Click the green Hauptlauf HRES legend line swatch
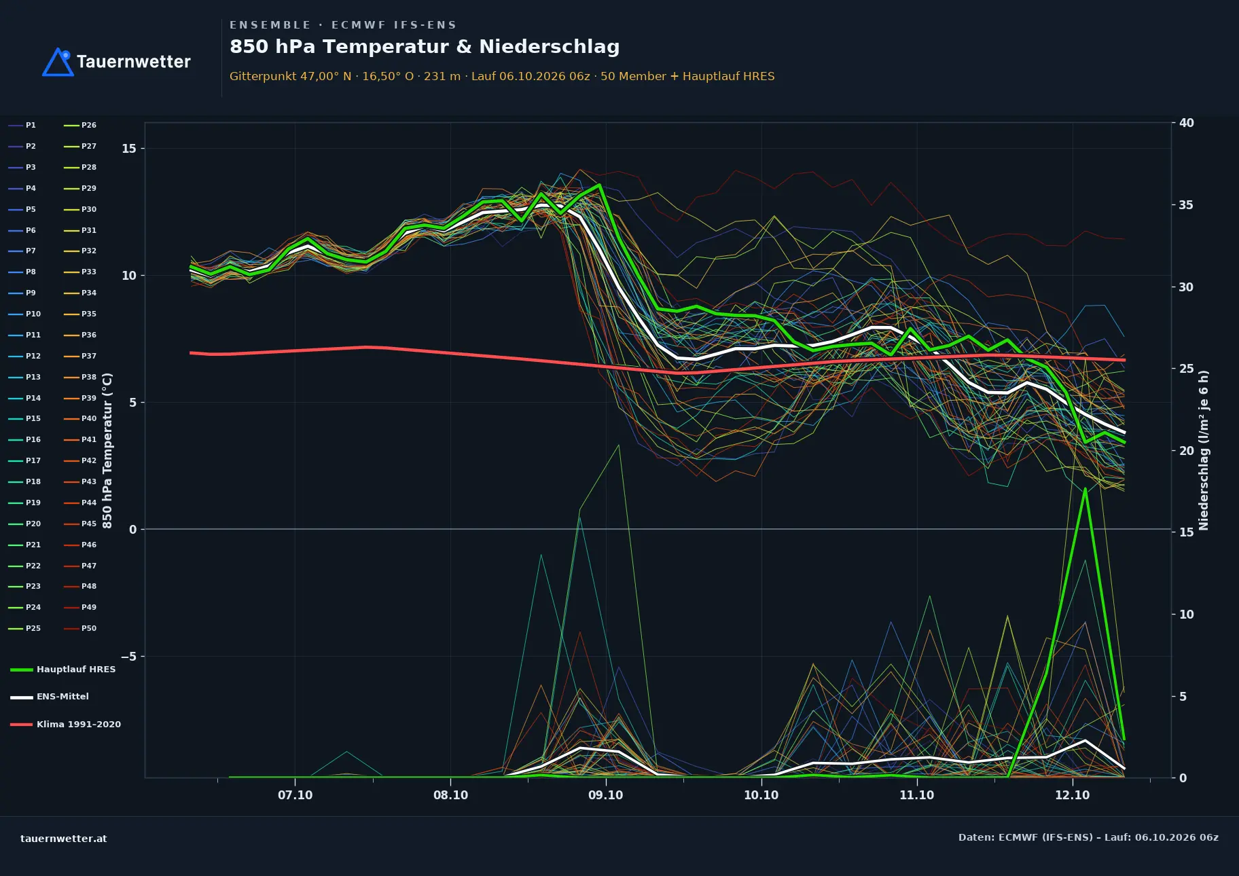The height and width of the screenshot is (876, 1239). click(22, 670)
